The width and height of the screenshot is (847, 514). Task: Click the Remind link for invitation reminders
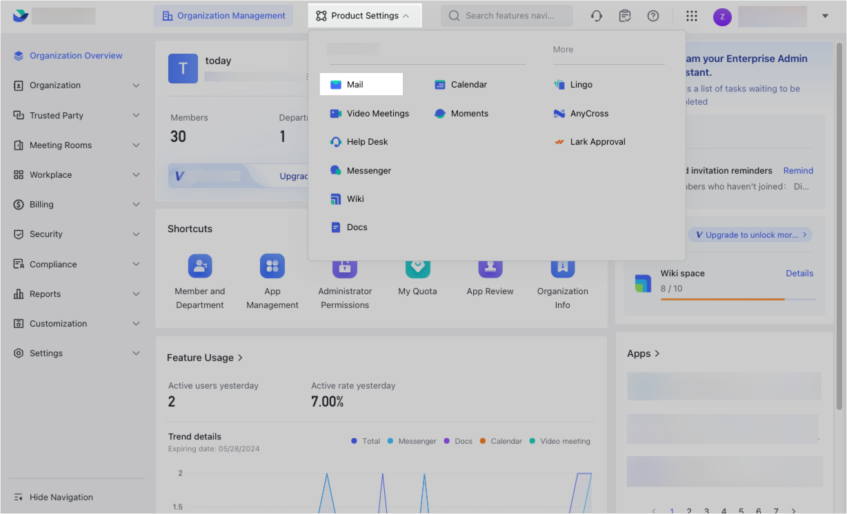[x=798, y=170]
